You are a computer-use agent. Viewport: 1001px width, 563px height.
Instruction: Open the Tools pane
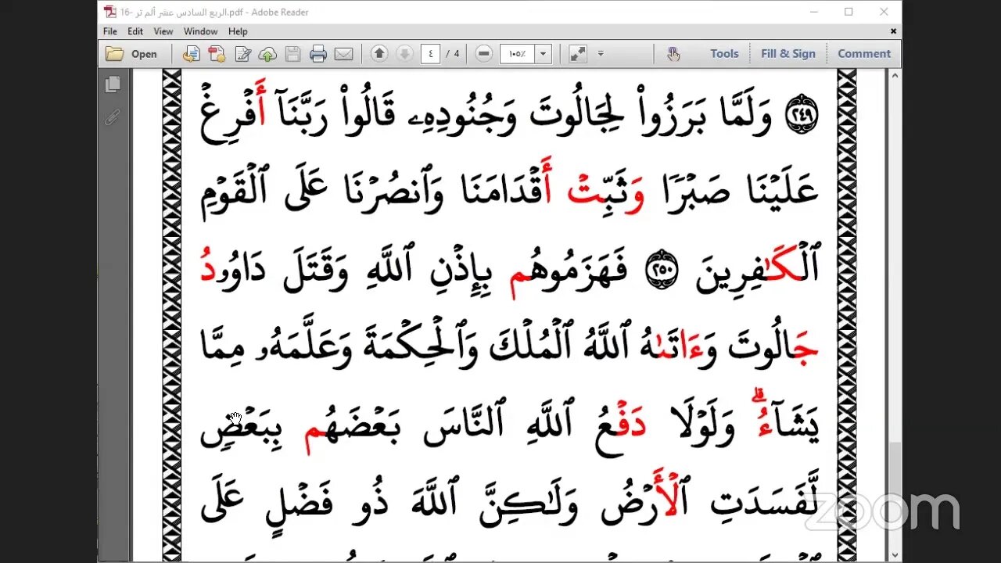(724, 54)
